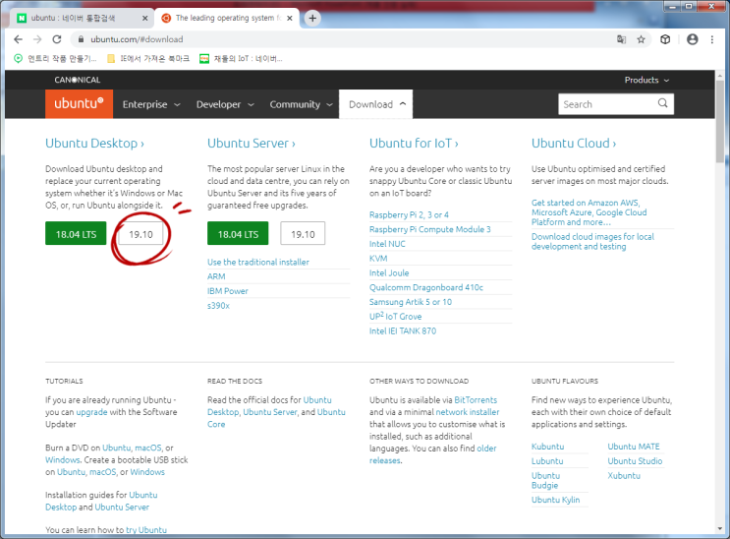Image resolution: width=730 pixels, height=539 pixels.
Task: Open the Lubuntu flavour link
Action: tap(547, 461)
